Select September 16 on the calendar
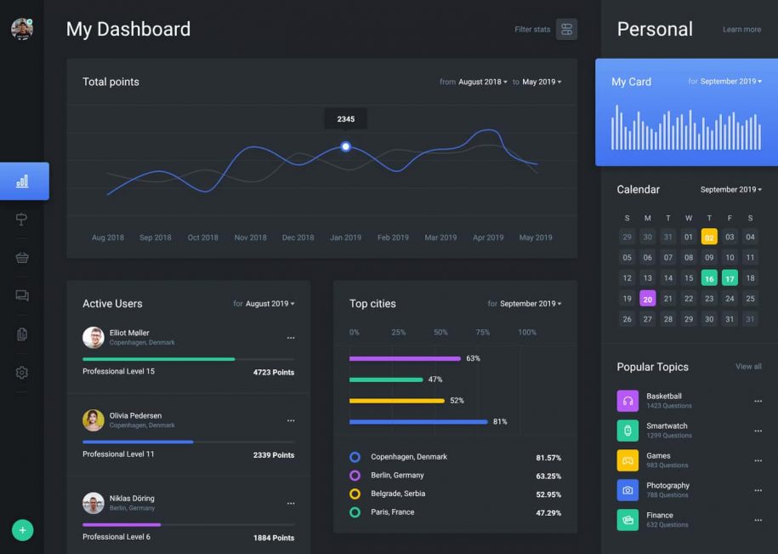 tap(709, 278)
